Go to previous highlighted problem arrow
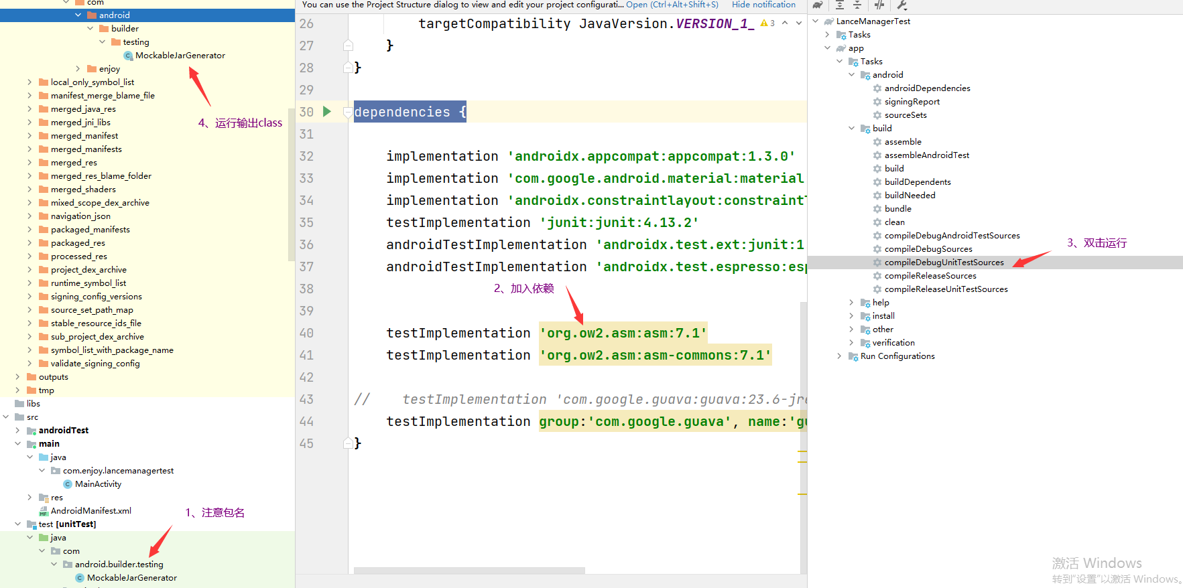 click(x=785, y=23)
